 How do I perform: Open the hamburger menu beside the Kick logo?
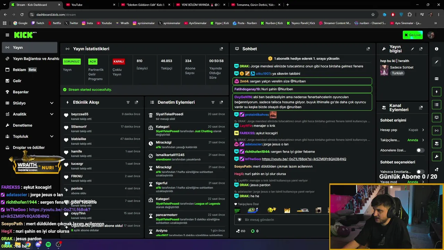pyautogui.click(x=7, y=35)
